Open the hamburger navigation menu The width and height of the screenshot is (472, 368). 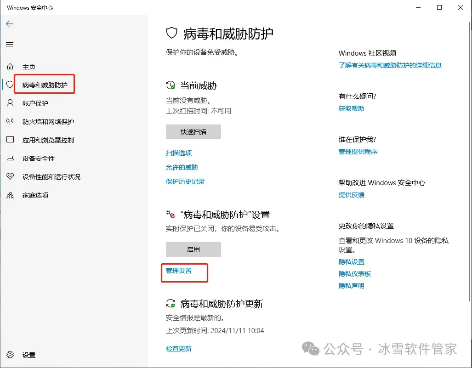(10, 45)
